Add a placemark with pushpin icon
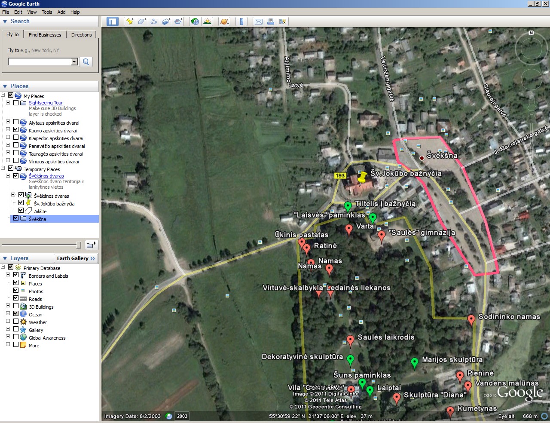The width and height of the screenshot is (550, 423). (x=129, y=21)
